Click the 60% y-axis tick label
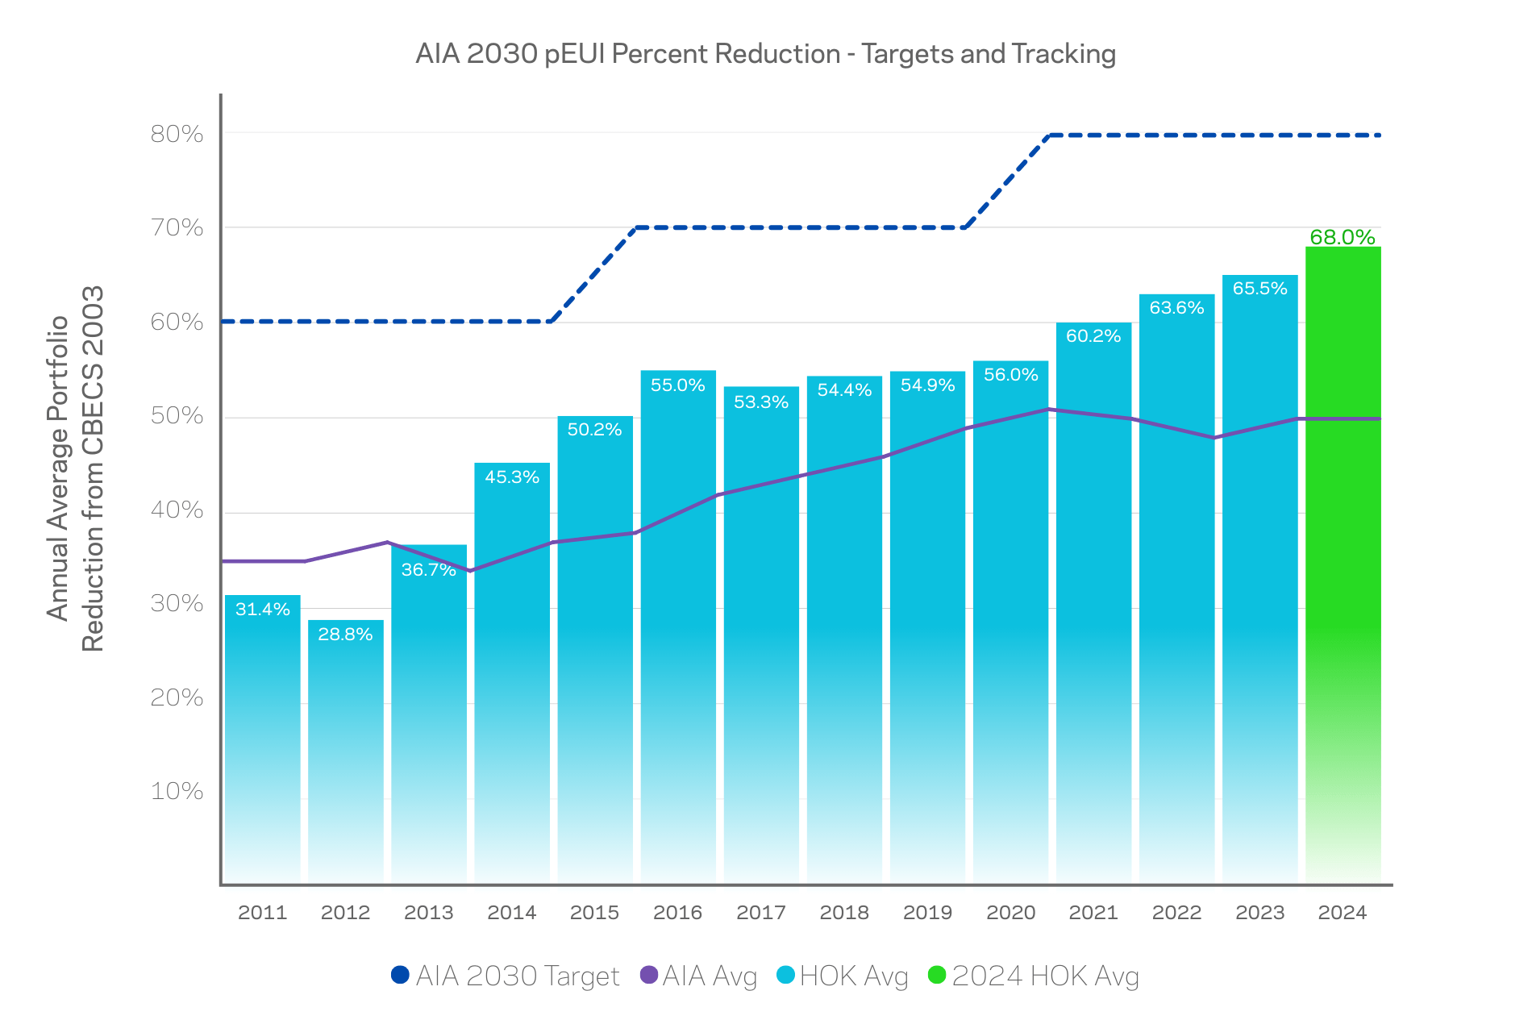The height and width of the screenshot is (1024, 1532). tap(177, 322)
